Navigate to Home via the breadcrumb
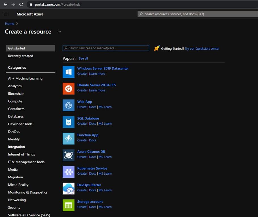Screen dimensions: 258x217 pyautogui.click(x=9, y=23)
